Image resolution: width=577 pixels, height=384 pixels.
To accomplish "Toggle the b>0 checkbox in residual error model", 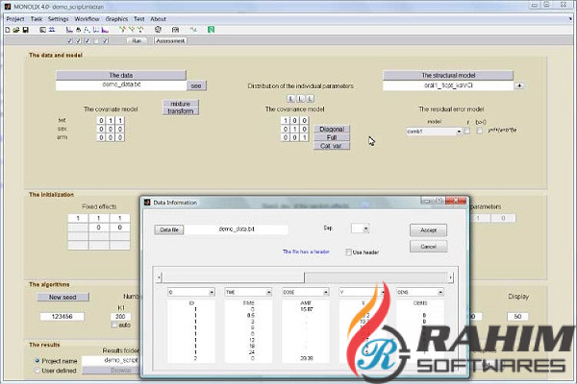I will [x=480, y=131].
